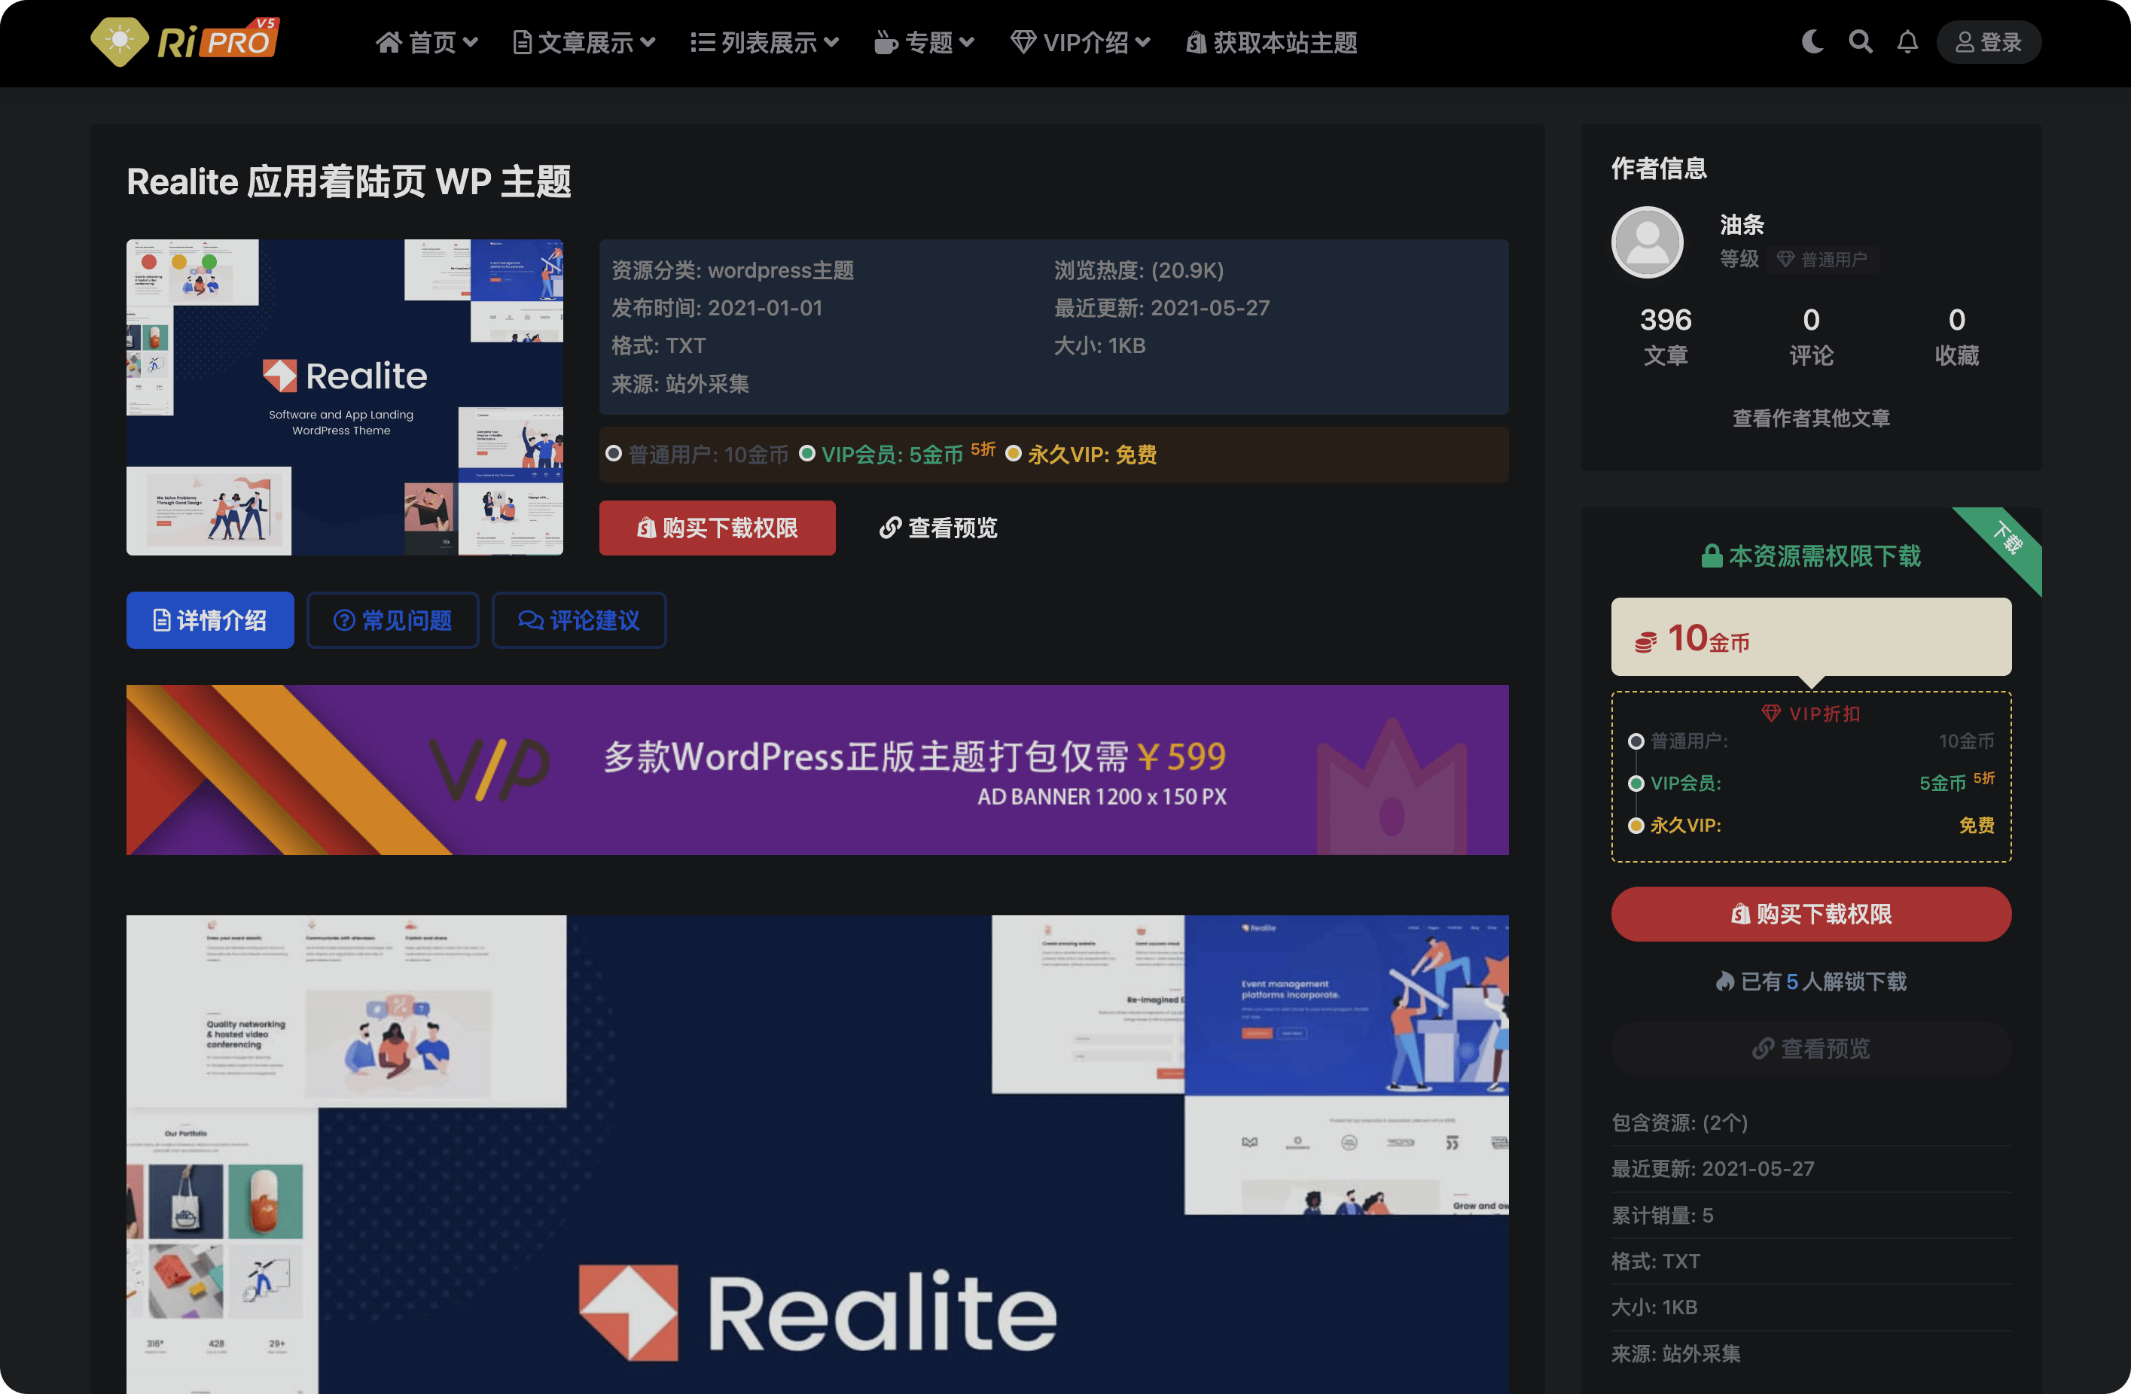Click the coin icon beside 10金币
Image resolution: width=2131 pixels, height=1394 pixels.
1646,641
